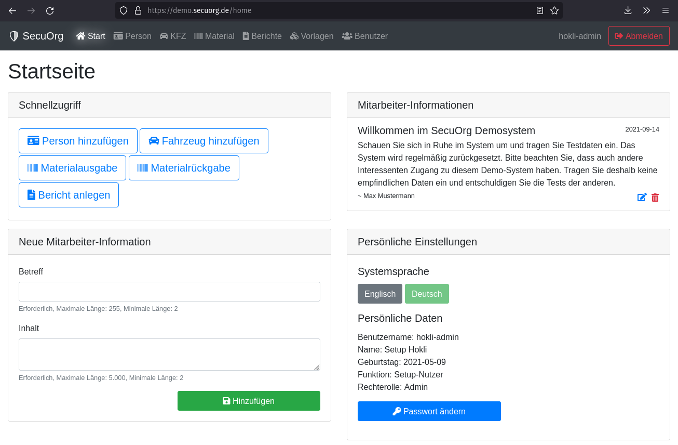Click 'Willkommen im SecuOrg Demosystem' title
The width and height of the screenshot is (678, 445).
(446, 130)
